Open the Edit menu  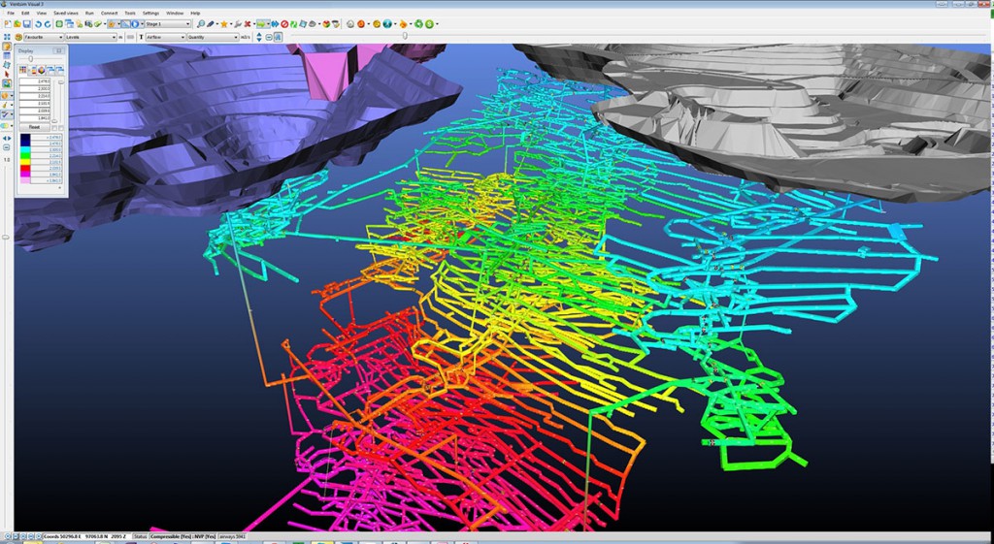pos(25,13)
